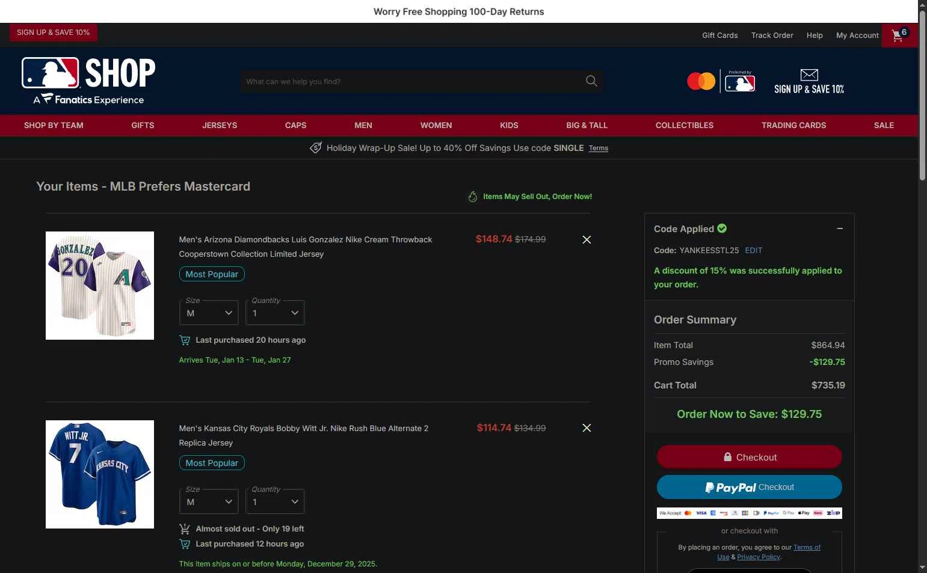The height and width of the screenshot is (573, 927).
Task: Click the Track Order link
Action: coord(772,35)
